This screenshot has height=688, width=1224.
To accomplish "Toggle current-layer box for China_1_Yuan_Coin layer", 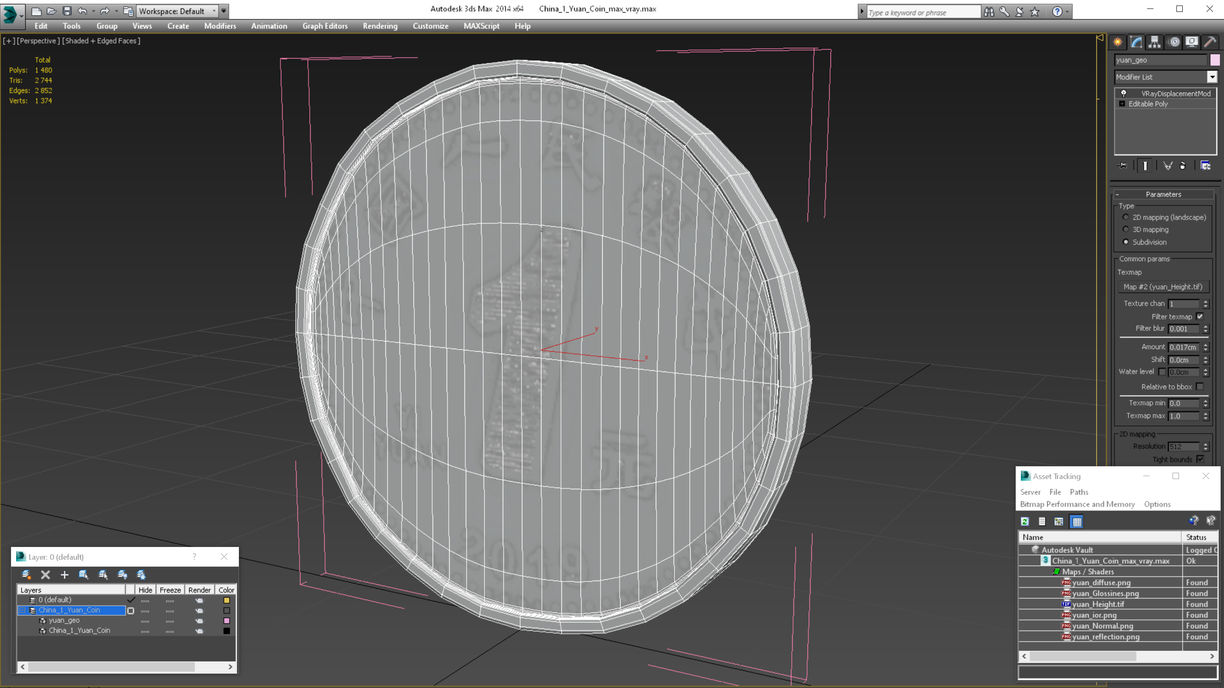I will 130,611.
